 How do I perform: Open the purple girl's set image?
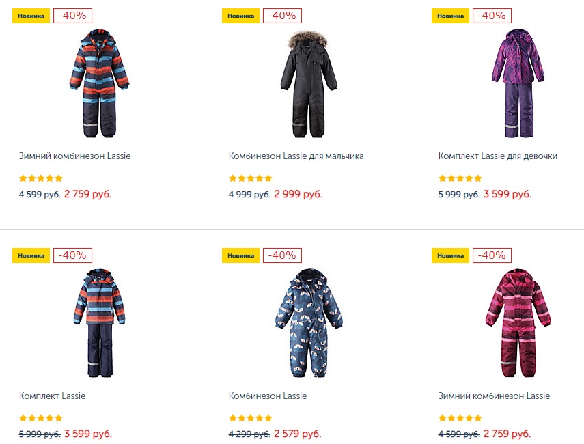pos(518,83)
